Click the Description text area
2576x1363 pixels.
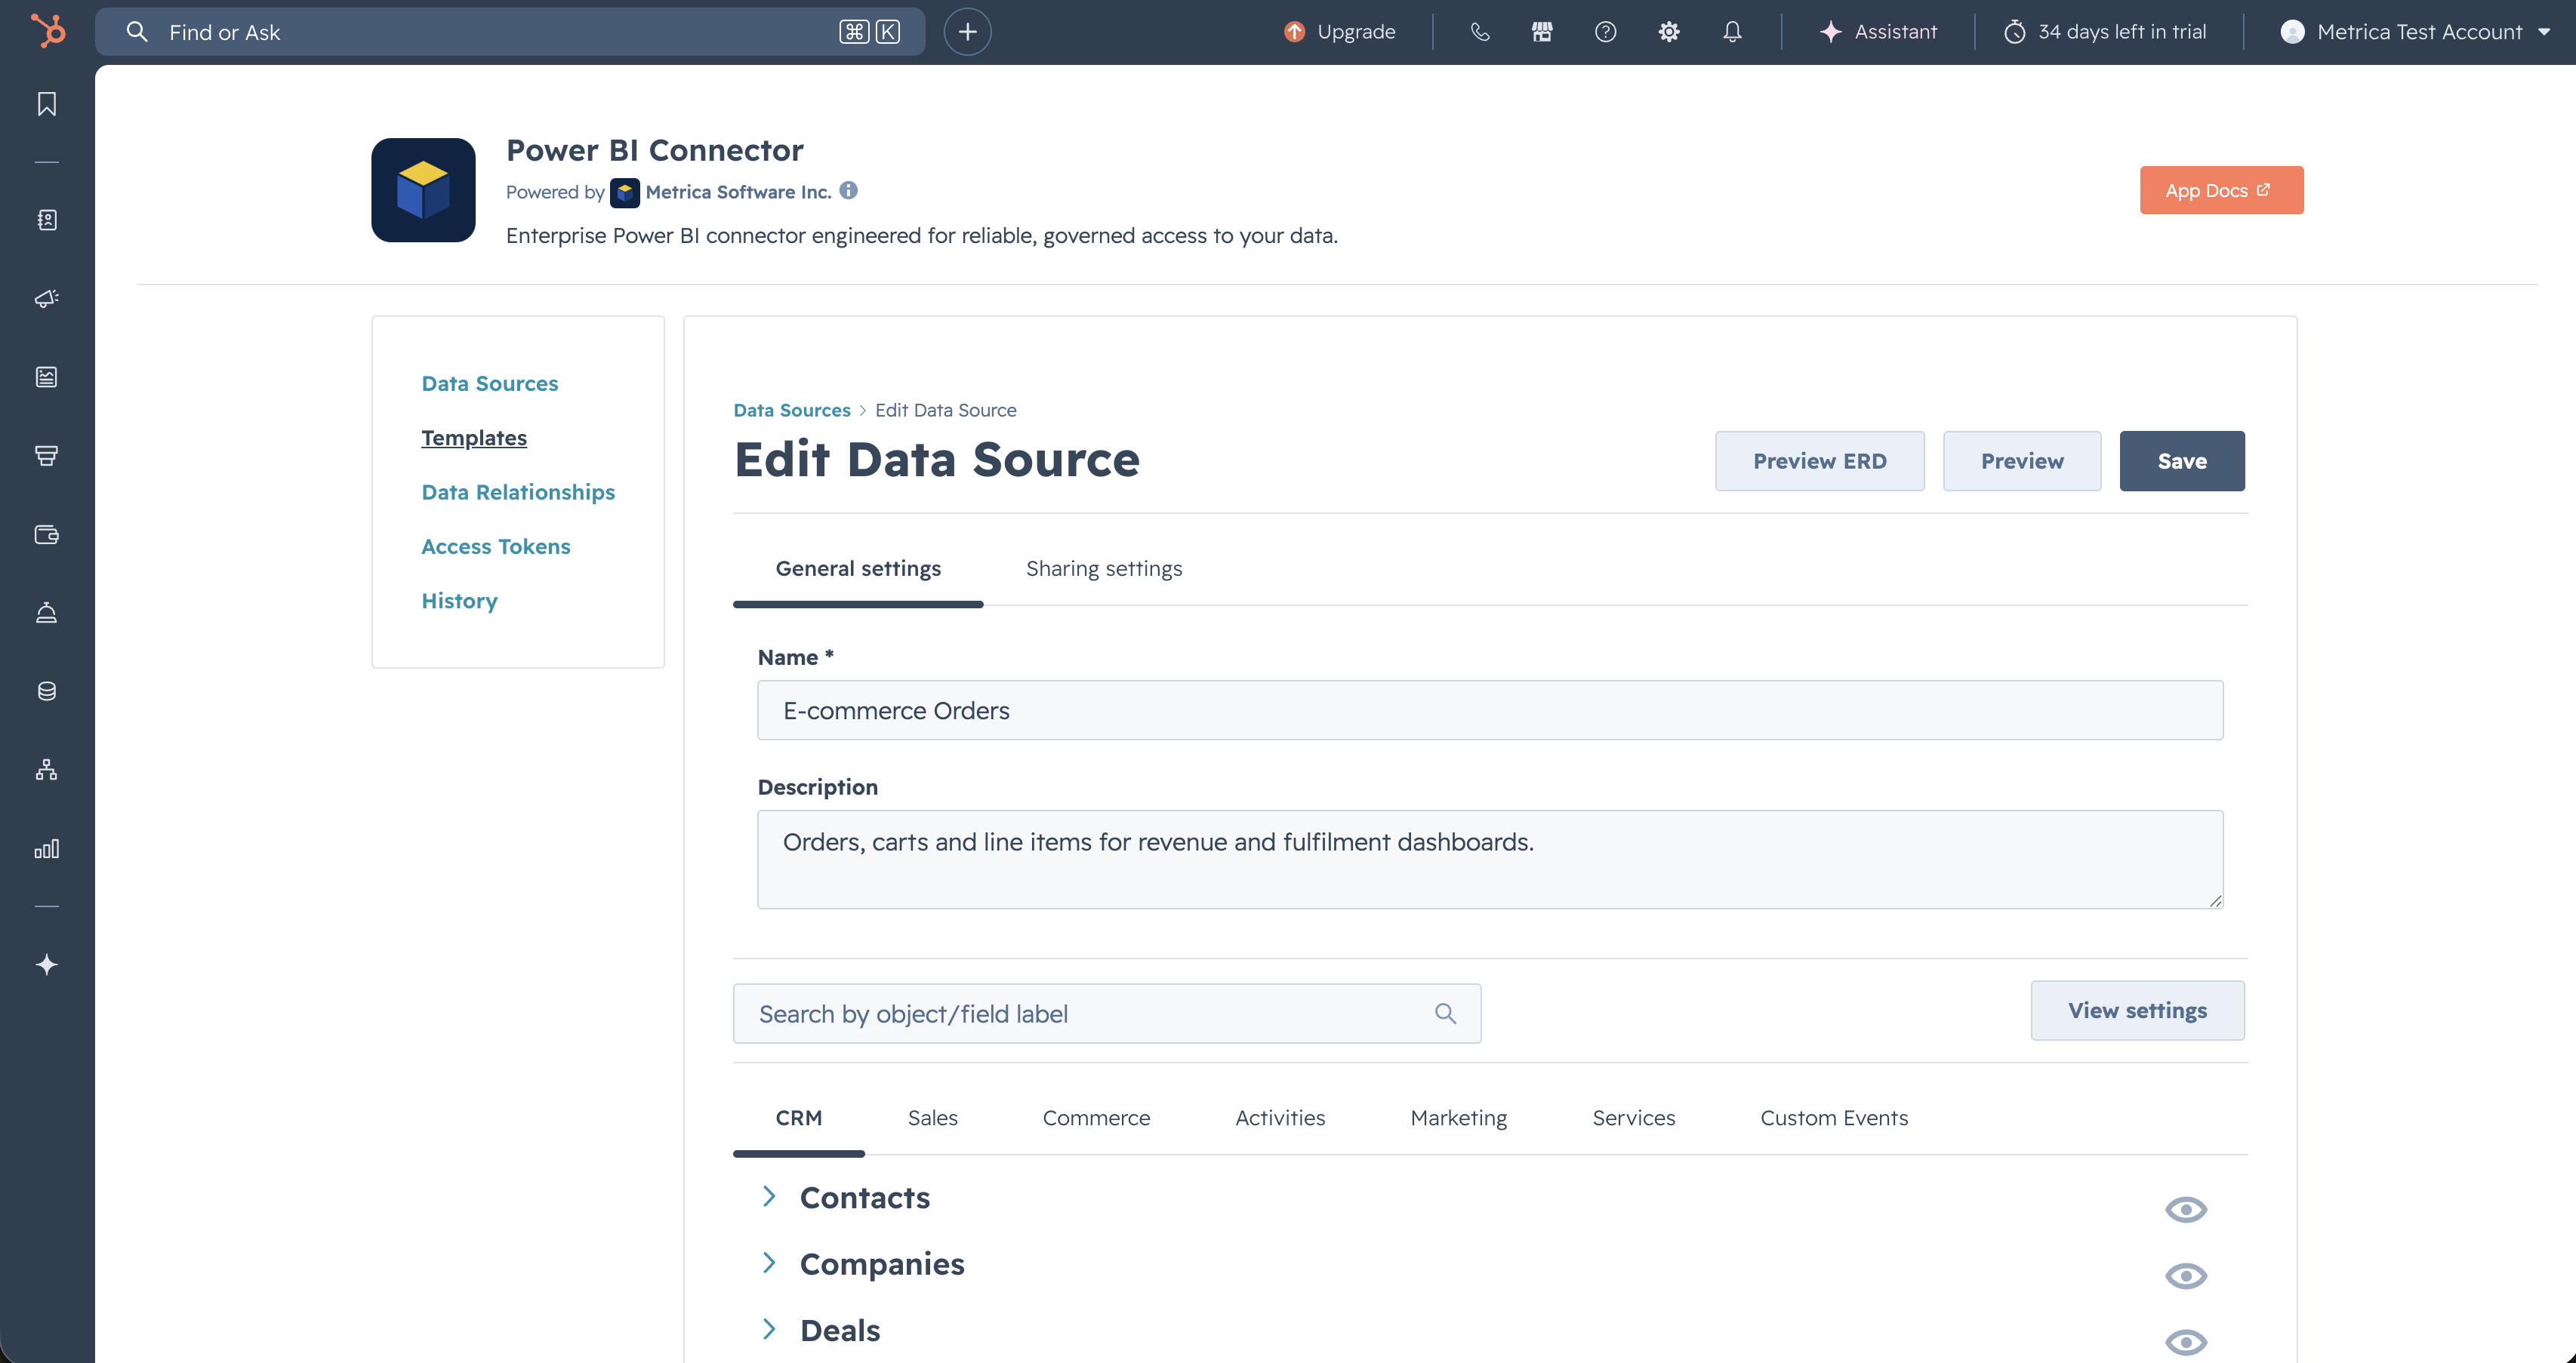[x=1490, y=859]
